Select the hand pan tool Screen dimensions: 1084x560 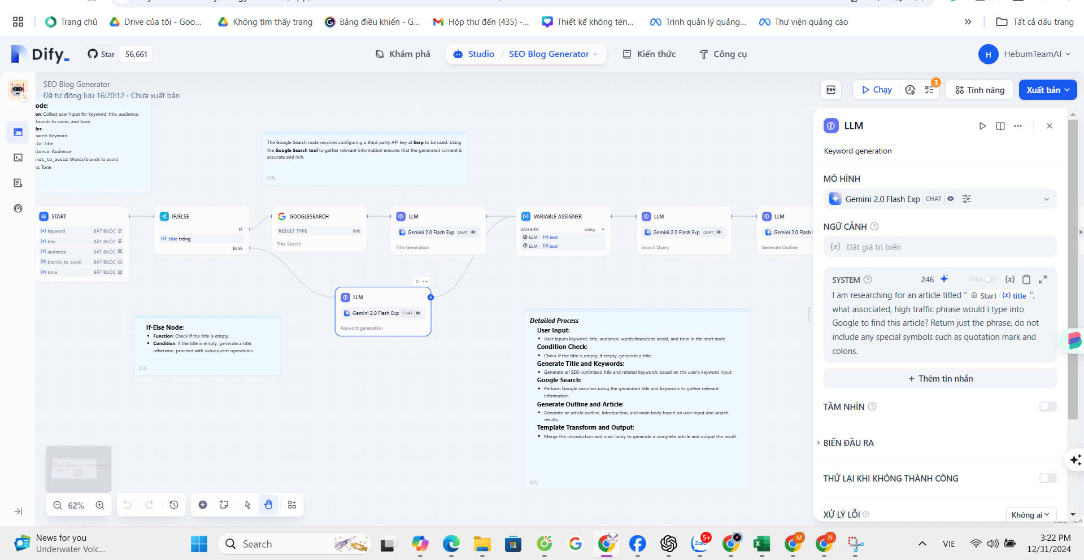[268, 505]
